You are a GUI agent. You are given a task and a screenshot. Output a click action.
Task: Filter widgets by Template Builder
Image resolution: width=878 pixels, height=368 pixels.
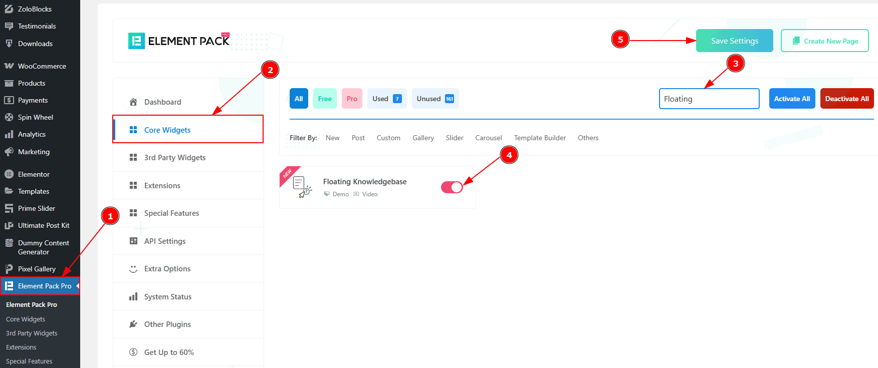point(540,138)
